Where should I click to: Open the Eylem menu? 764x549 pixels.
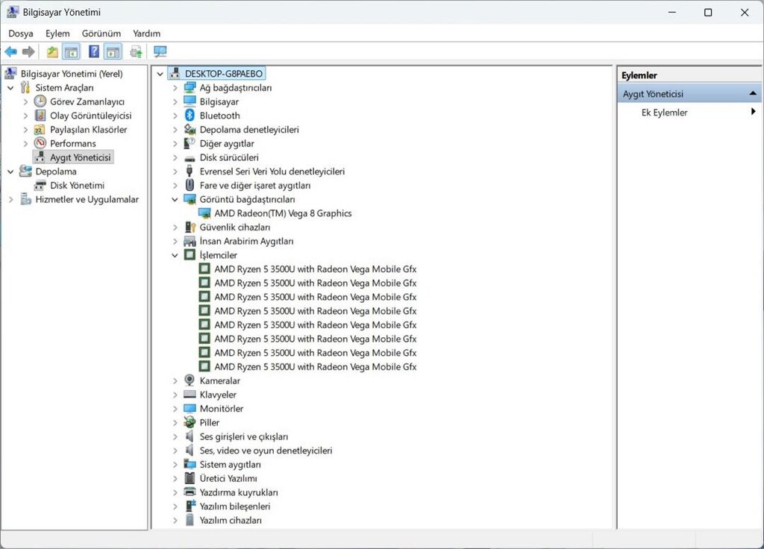(x=57, y=34)
